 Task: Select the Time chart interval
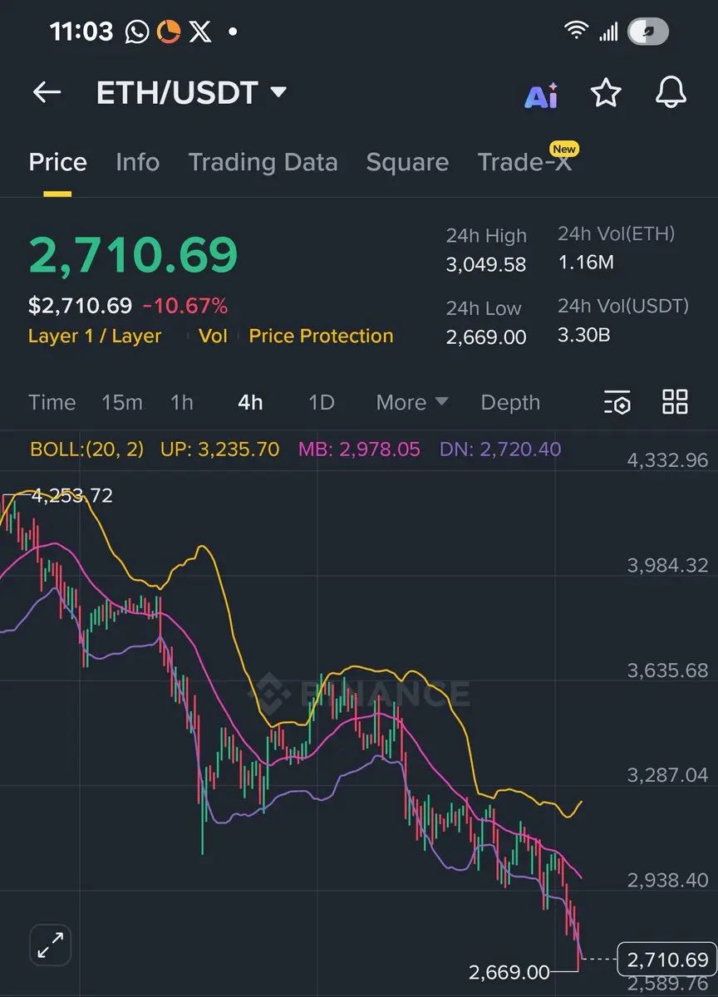(52, 402)
